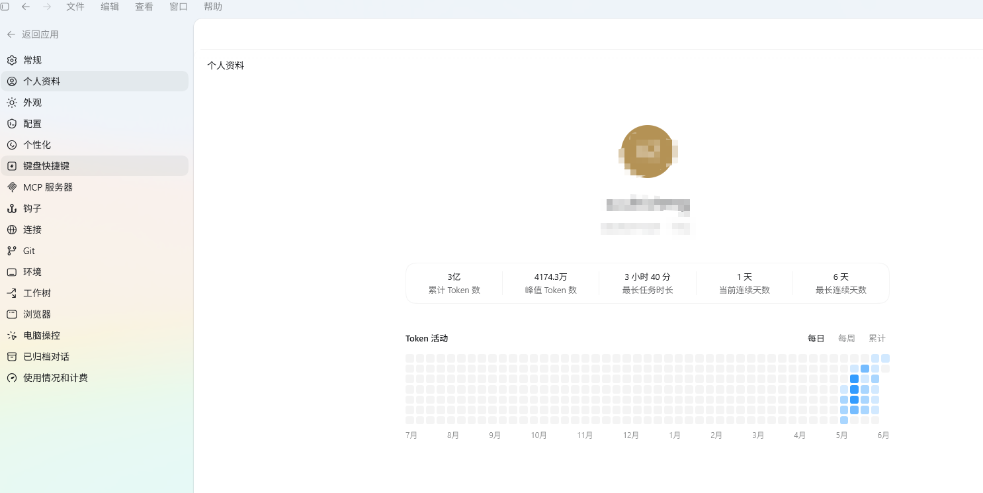983x493 pixels.
Task: Click the profile avatar picture
Action: point(648,152)
